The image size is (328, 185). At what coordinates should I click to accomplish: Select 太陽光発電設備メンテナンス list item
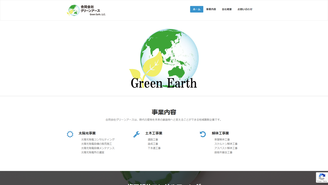[x=98, y=148]
